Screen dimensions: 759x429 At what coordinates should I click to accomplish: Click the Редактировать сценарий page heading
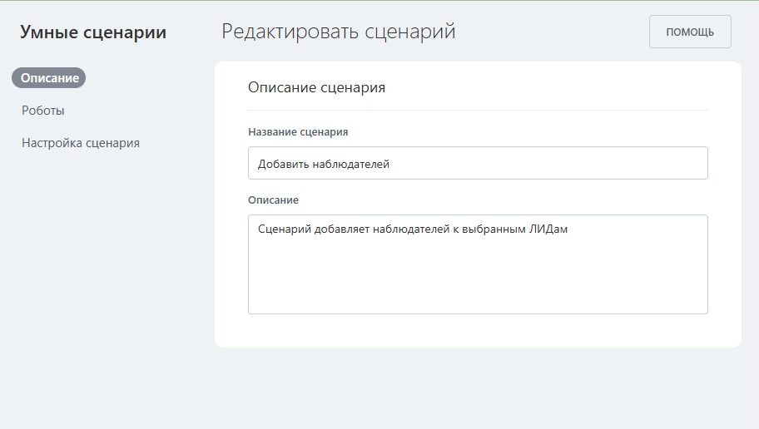click(338, 32)
